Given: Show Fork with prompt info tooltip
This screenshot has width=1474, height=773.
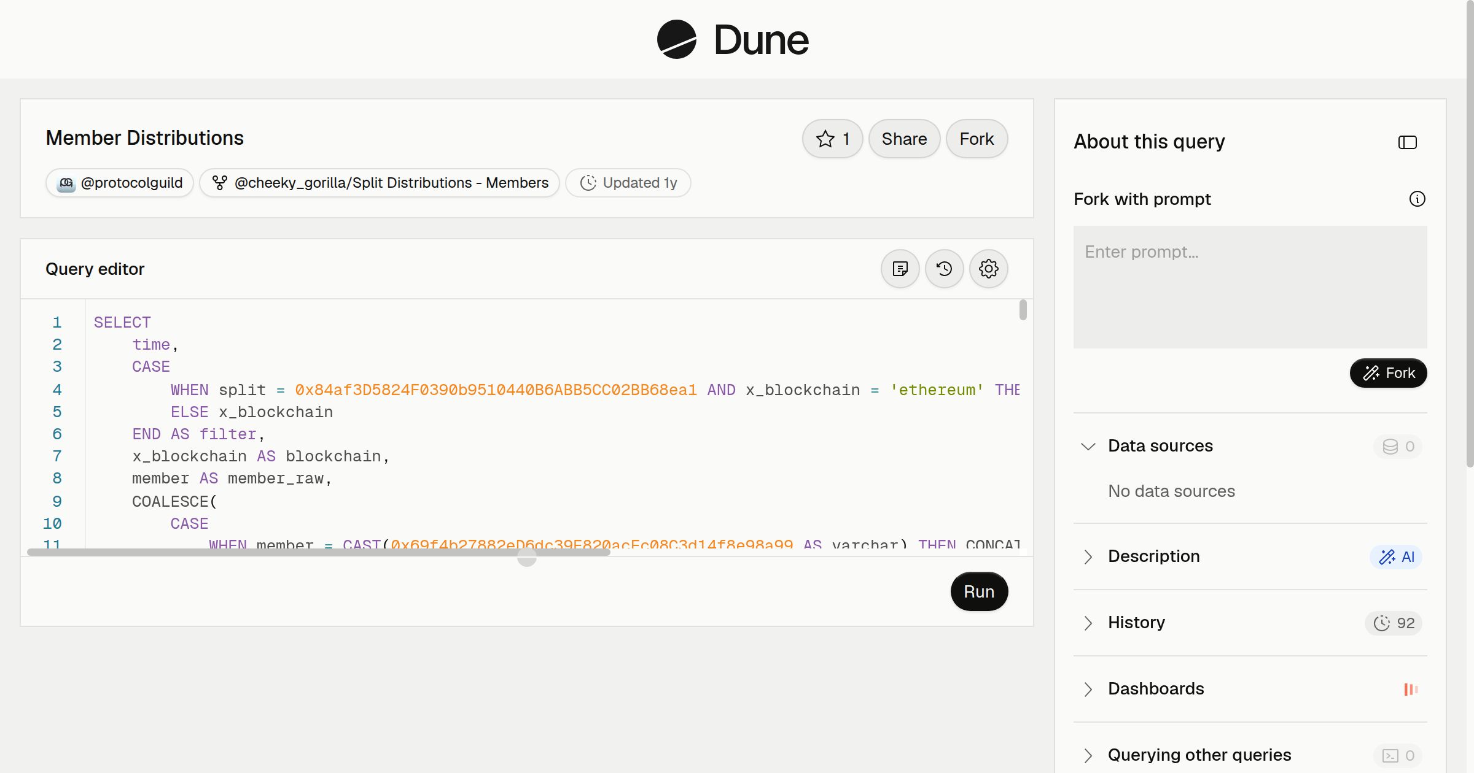Looking at the screenshot, I should tap(1417, 199).
